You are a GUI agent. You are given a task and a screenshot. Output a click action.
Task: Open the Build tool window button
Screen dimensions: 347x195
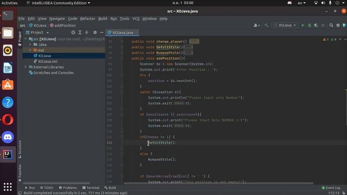[x=110, y=188]
